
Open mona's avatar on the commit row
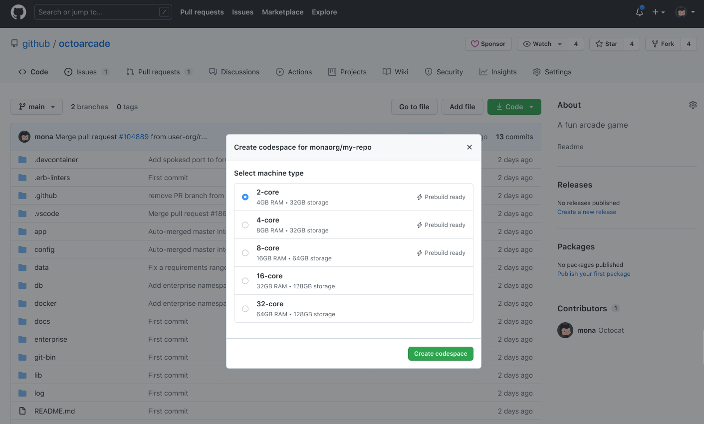[x=24, y=136]
